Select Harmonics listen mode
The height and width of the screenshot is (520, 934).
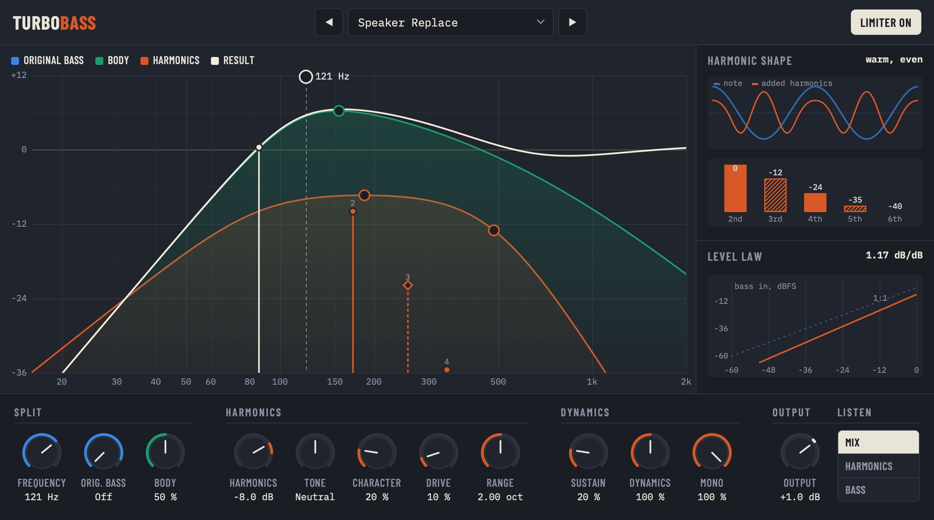pyautogui.click(x=878, y=466)
